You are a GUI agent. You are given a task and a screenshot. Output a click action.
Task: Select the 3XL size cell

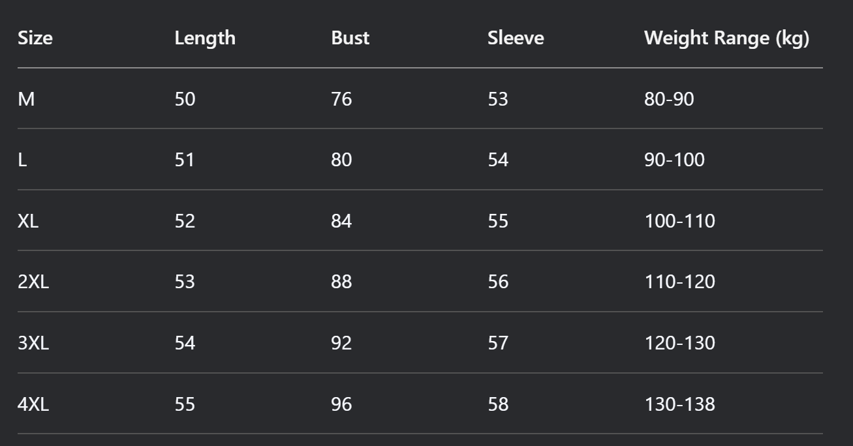click(x=33, y=343)
